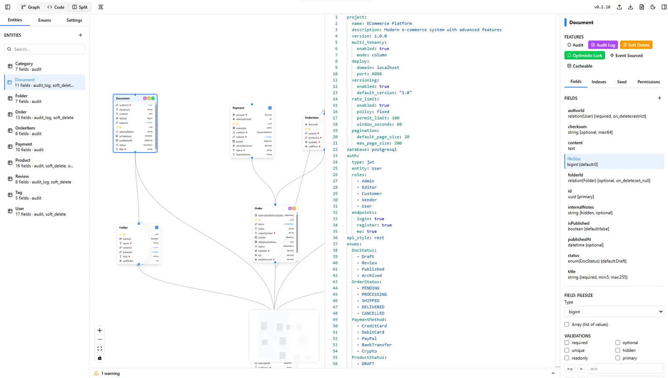The image size is (668, 378).
Task: Click the warning triangle icon in status bar
Action: pos(96,373)
